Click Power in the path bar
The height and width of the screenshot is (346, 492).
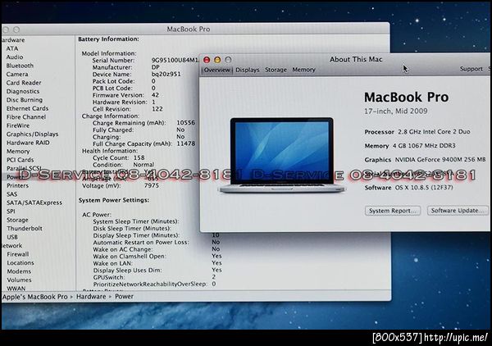click(x=125, y=297)
